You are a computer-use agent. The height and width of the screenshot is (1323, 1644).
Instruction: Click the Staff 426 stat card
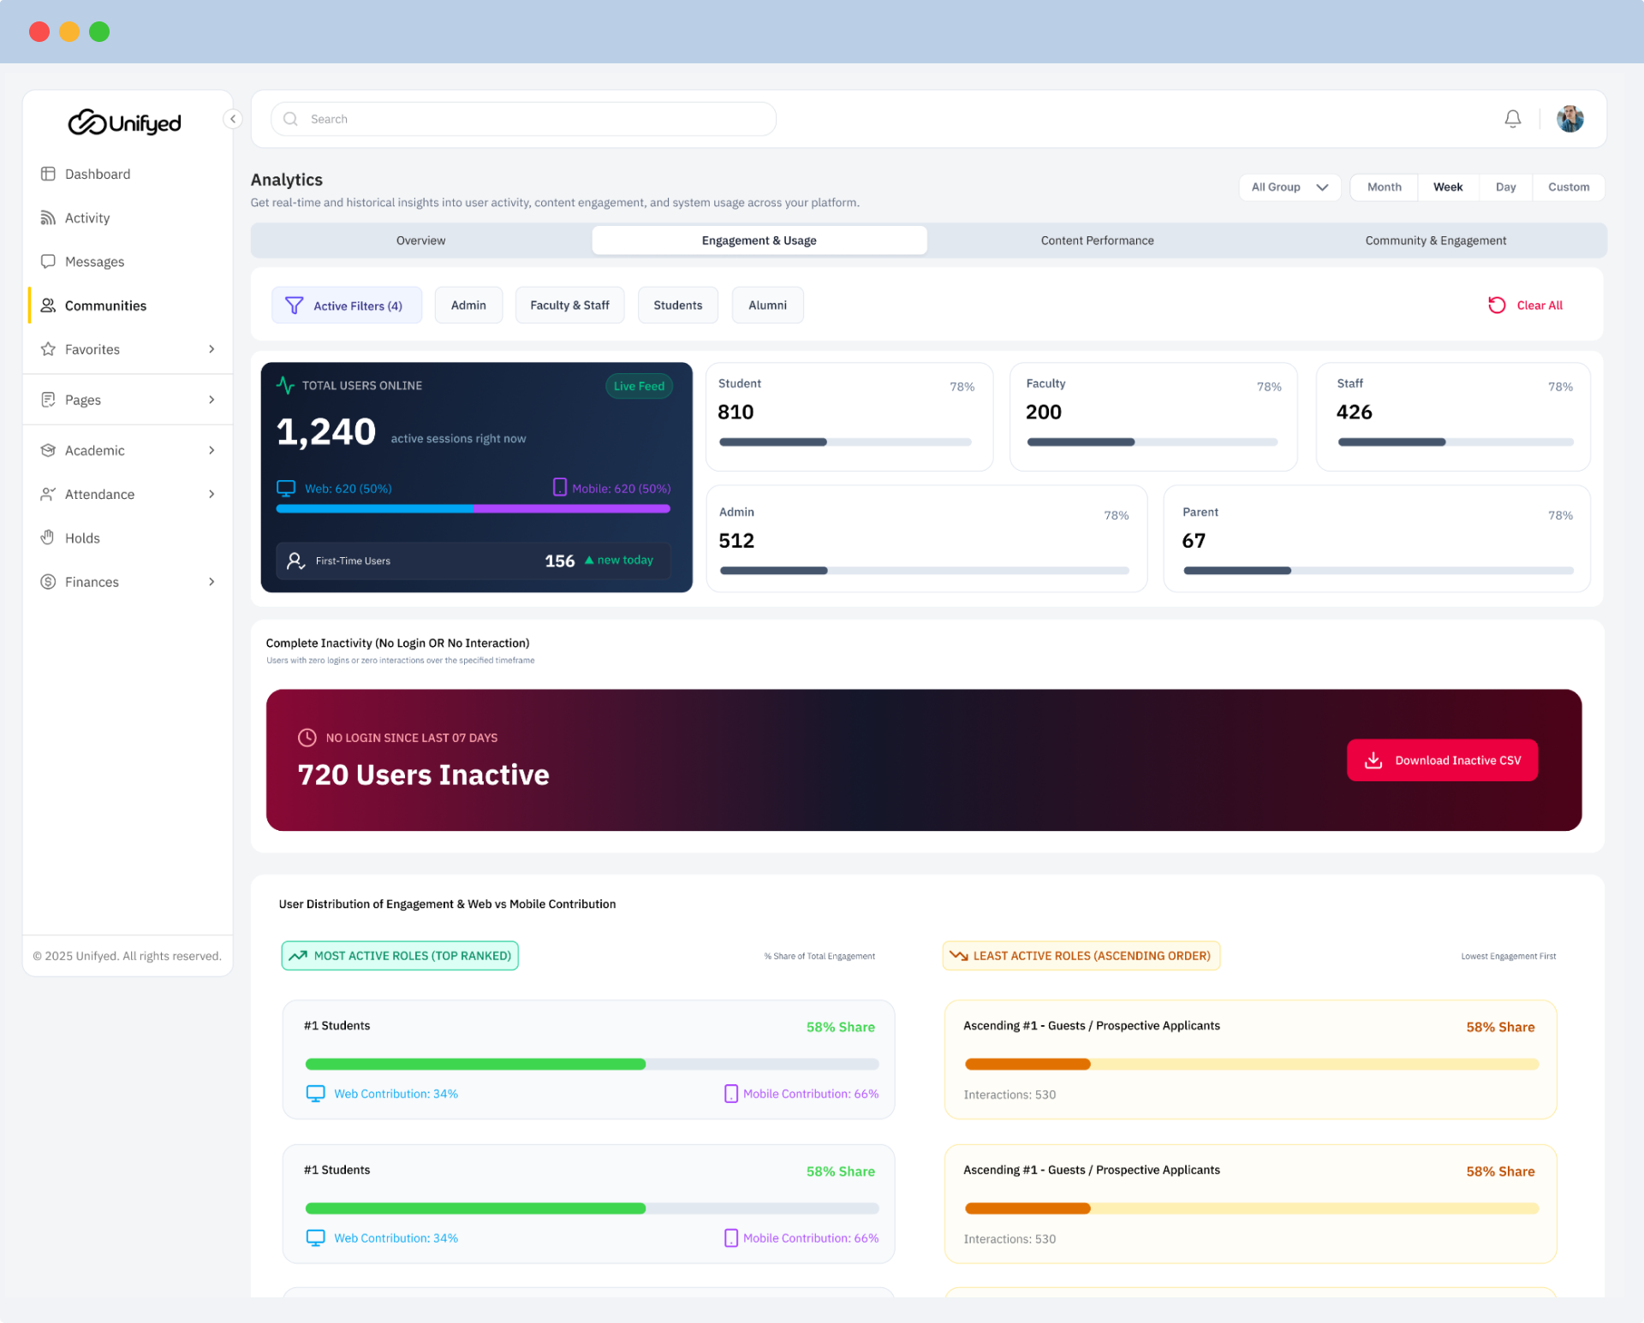tap(1453, 417)
